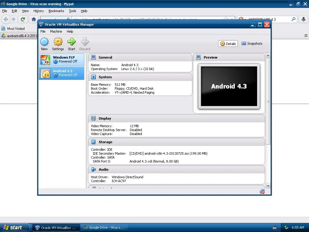The width and height of the screenshot is (309, 232).
Task: Open VirtualBox File menu
Action: (x=43, y=31)
